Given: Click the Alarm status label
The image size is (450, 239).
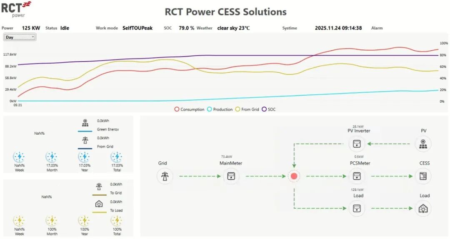Looking at the screenshot, I should coord(377,28).
